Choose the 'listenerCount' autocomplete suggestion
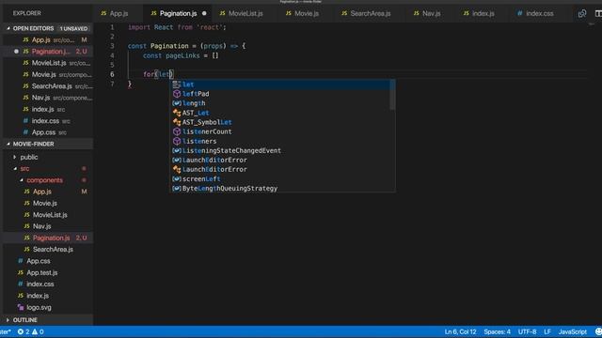 tap(280, 131)
